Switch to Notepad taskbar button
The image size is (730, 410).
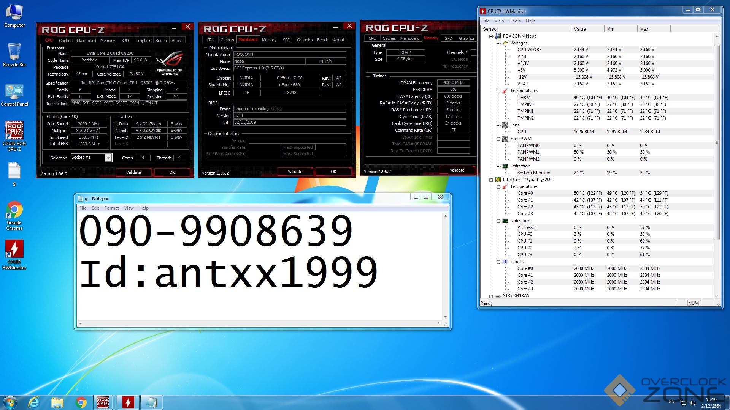151,402
